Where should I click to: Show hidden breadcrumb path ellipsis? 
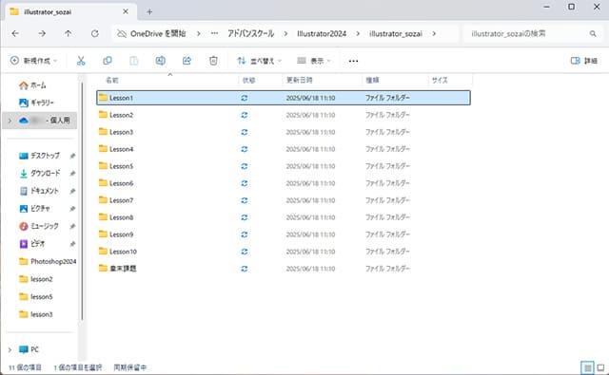tap(214, 34)
